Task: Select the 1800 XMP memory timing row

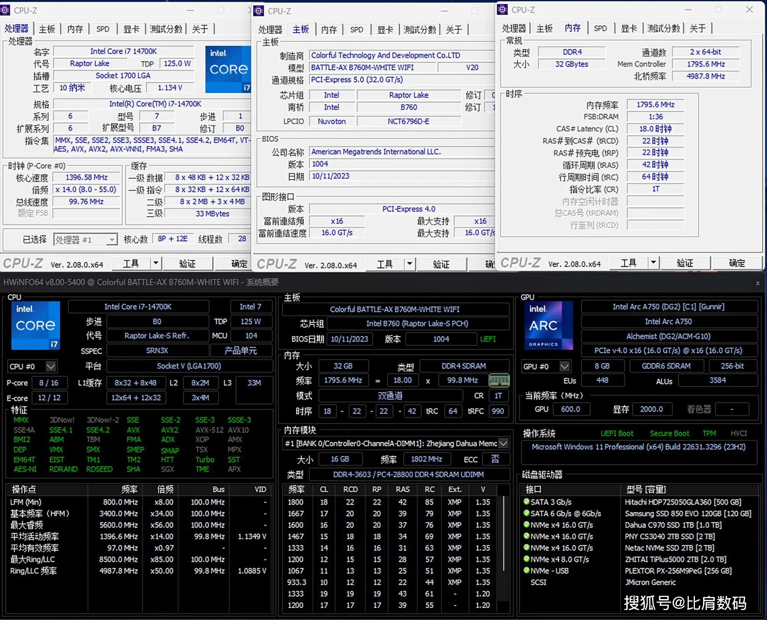Action: click(391, 502)
